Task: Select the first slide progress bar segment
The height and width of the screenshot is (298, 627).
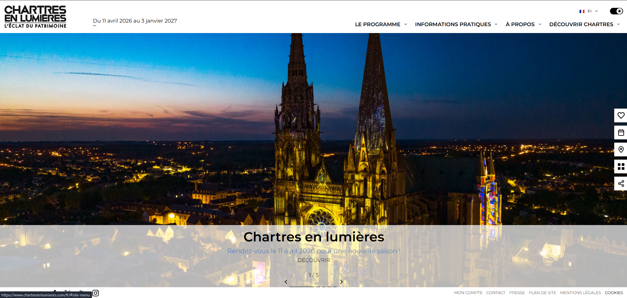Action: click(302, 287)
